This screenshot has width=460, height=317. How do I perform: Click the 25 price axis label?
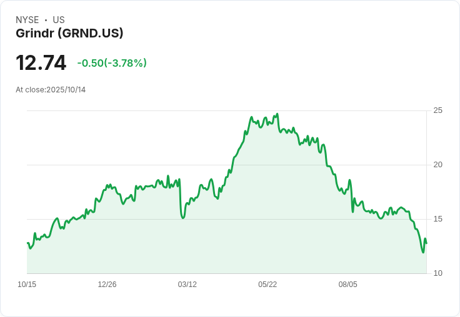[437, 110]
